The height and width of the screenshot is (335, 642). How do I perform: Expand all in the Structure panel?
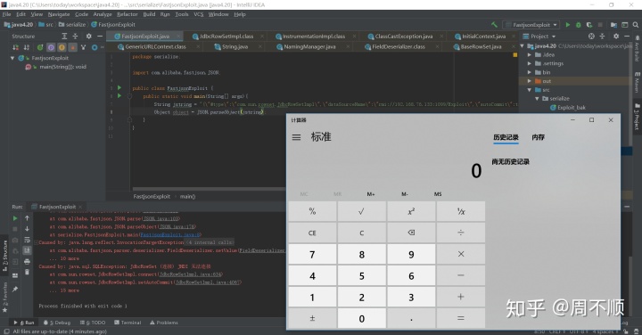[64, 36]
